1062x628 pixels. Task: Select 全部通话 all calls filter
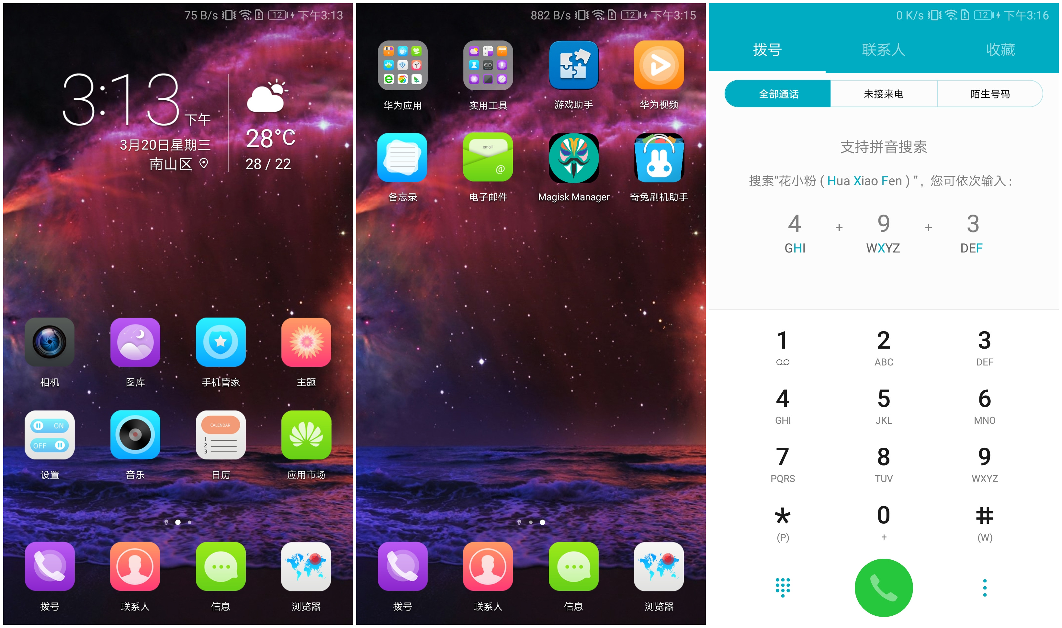[774, 93]
